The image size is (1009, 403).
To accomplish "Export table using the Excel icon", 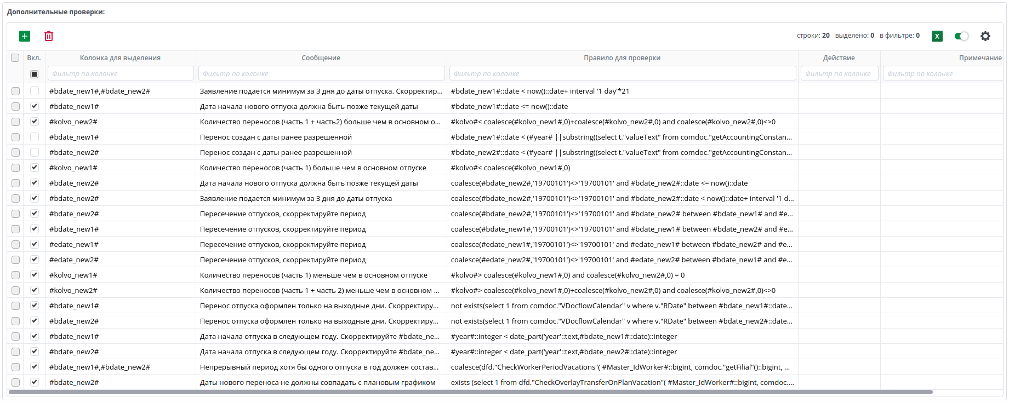I will click(x=937, y=36).
